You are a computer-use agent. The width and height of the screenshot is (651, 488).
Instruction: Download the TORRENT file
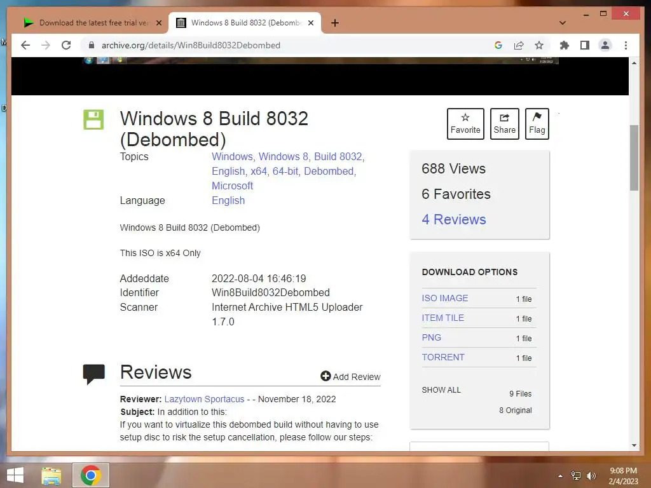tap(443, 357)
